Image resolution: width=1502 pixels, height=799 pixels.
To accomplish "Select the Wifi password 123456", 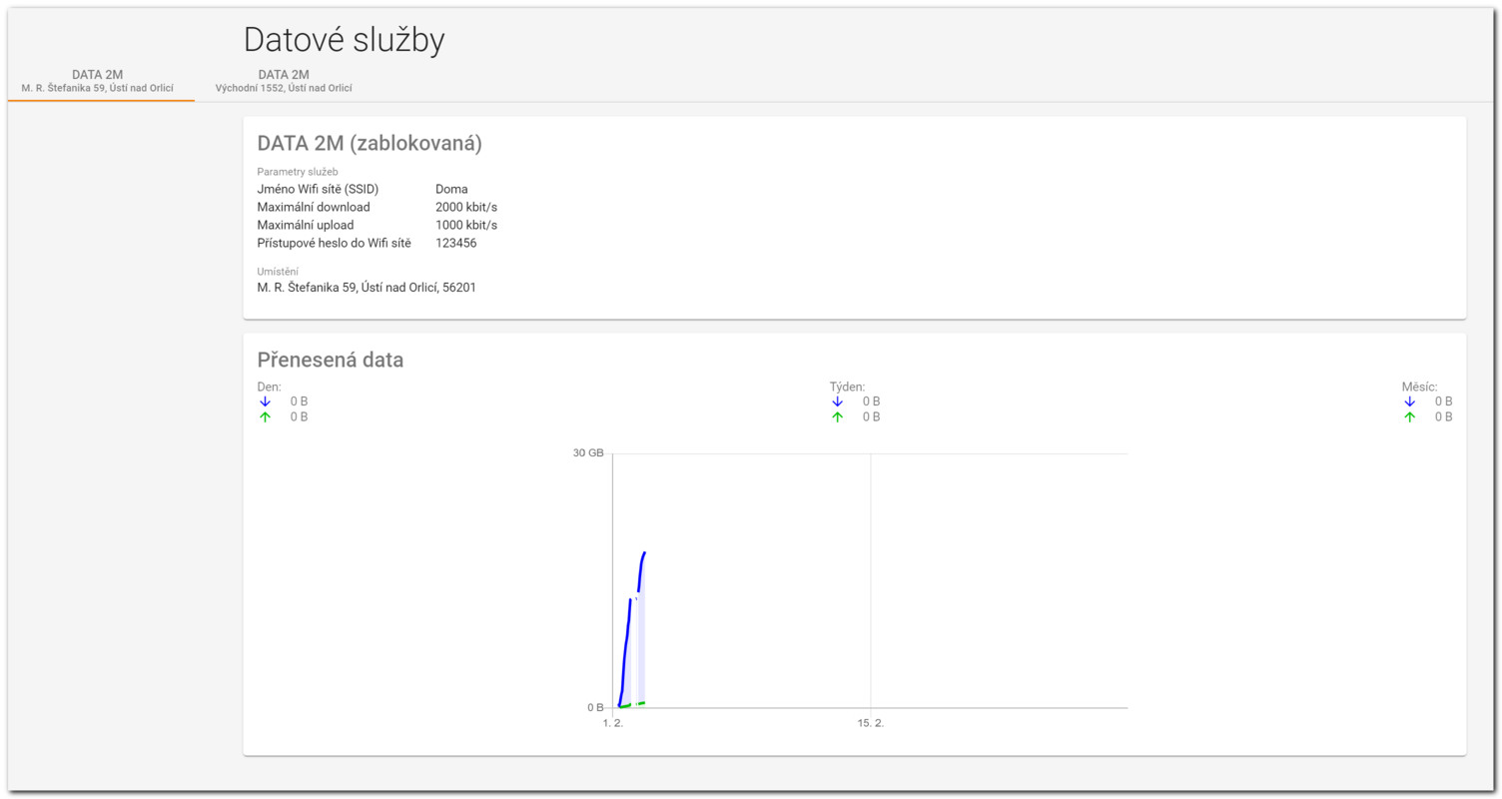I will coord(456,243).
